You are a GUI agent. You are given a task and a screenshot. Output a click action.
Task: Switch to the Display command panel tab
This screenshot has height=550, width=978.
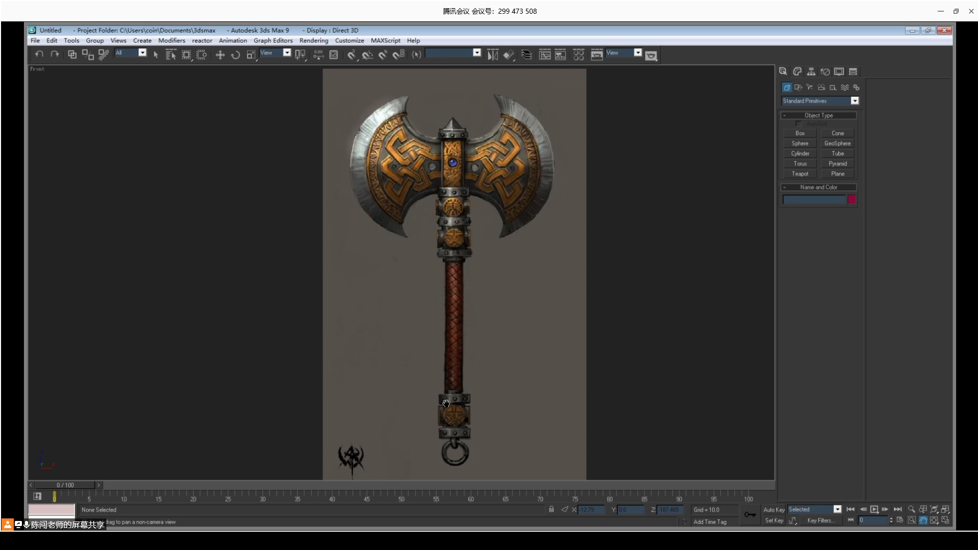(839, 72)
